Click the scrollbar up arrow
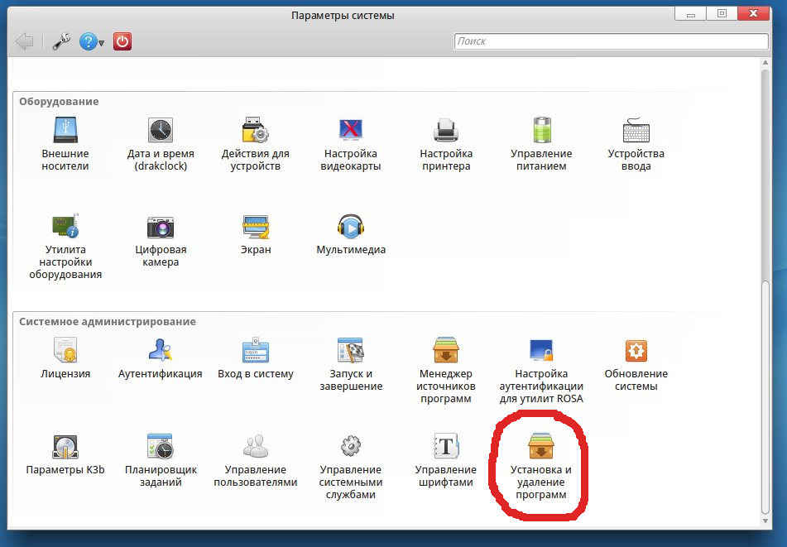 point(765,63)
